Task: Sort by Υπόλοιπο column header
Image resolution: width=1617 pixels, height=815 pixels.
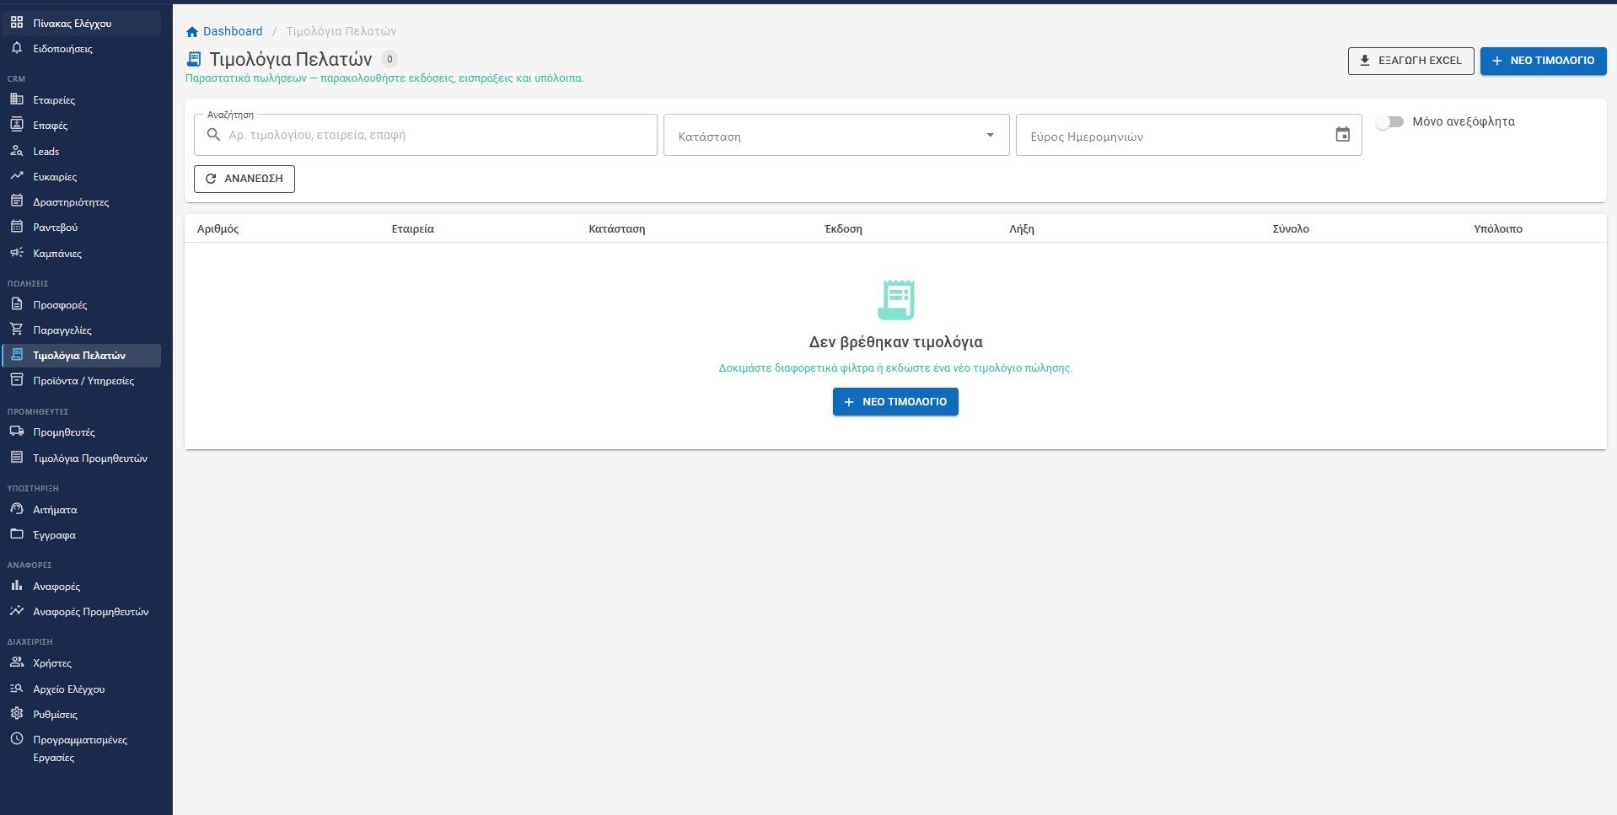Action: tap(1498, 228)
